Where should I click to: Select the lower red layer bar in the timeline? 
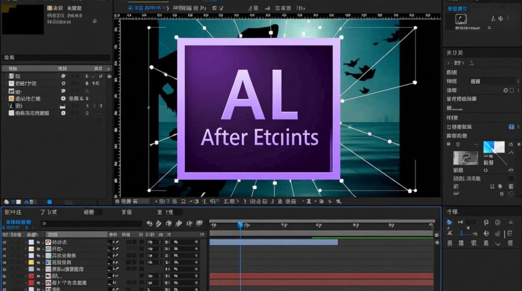click(321, 282)
